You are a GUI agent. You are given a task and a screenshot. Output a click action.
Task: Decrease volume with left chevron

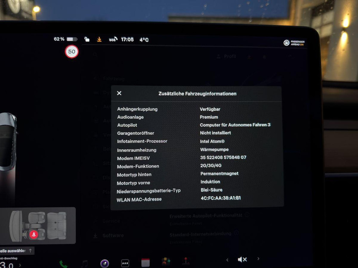point(227,260)
